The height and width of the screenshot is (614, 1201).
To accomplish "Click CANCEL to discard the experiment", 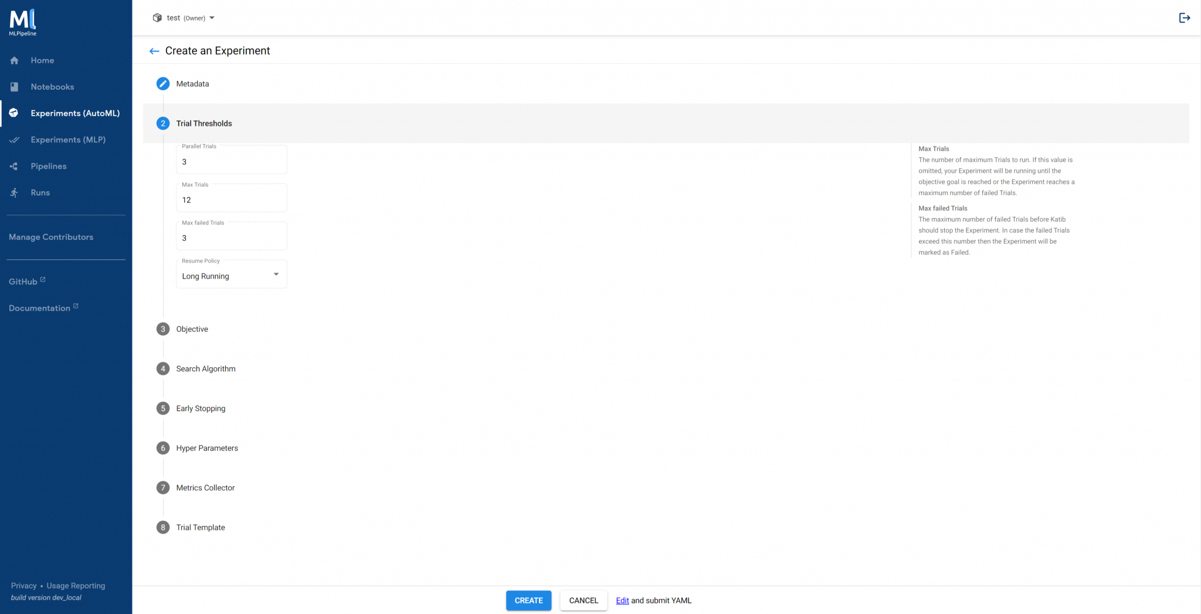I will [x=583, y=601].
